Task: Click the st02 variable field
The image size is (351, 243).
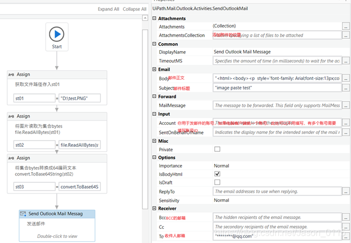Action: point(34,145)
